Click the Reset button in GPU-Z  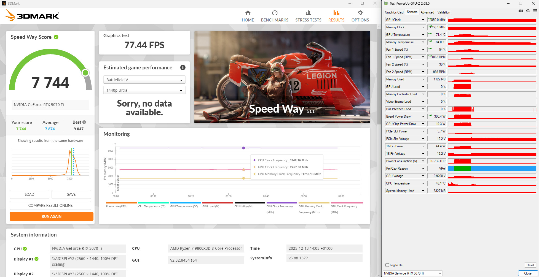(530, 265)
